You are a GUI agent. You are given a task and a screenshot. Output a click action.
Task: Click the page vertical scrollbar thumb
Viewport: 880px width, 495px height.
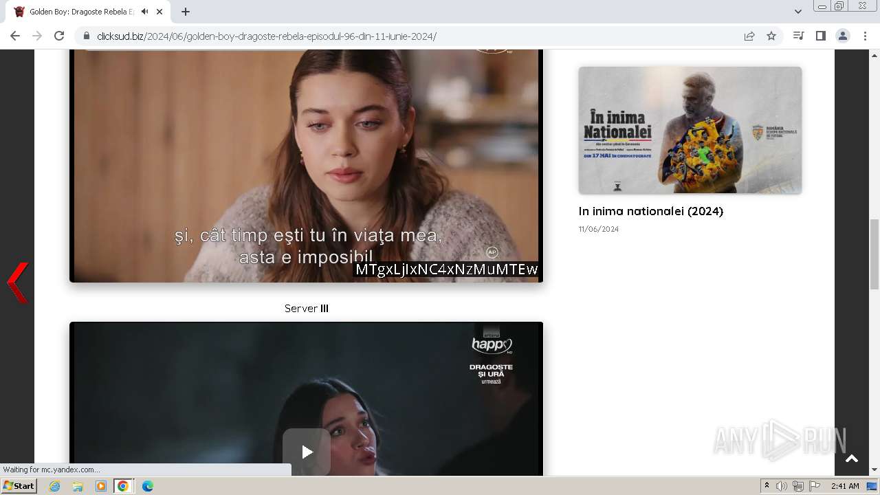pos(874,254)
